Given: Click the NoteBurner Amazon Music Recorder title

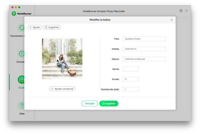Looking at the screenshot, I should pos(104,11).
